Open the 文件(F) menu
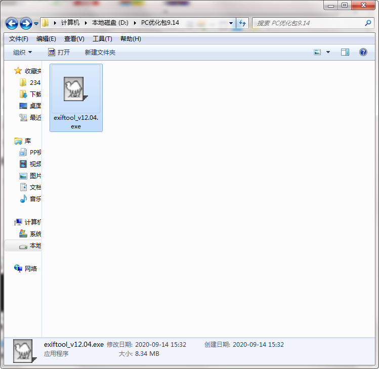Viewport: 379px width, 369px height. [x=19, y=38]
